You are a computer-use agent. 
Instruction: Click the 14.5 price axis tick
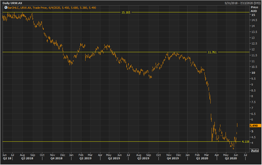(254, 20)
